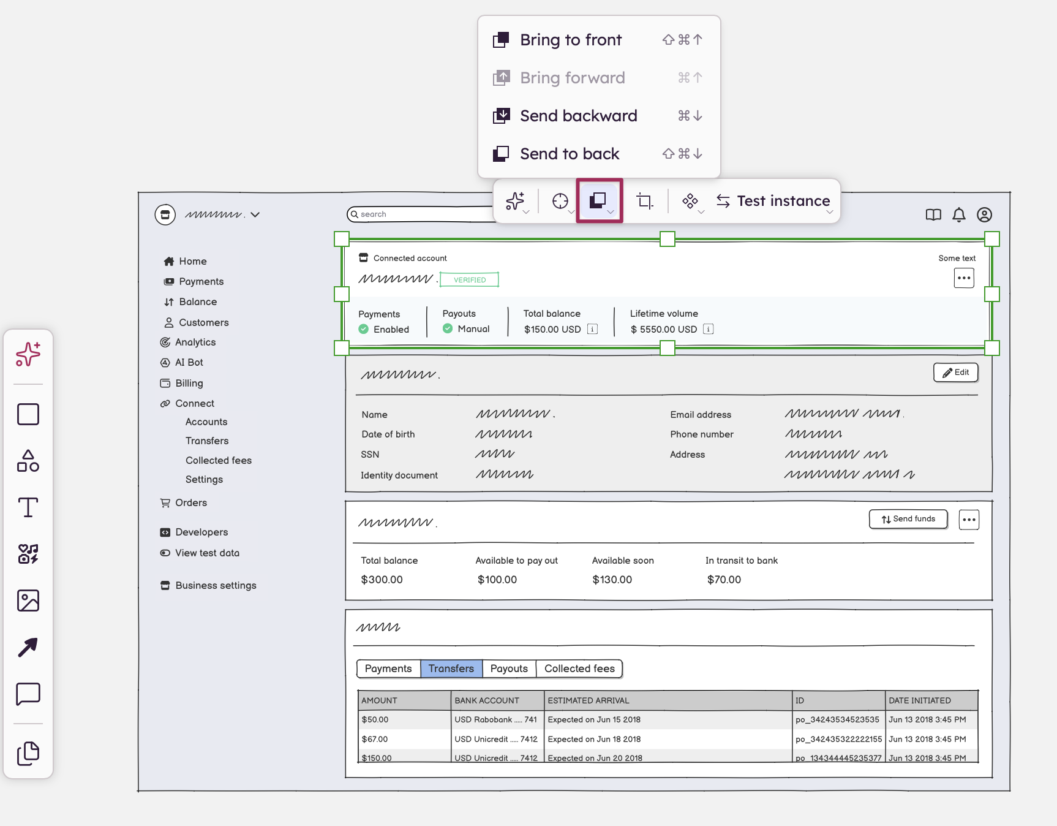The height and width of the screenshot is (826, 1057).
Task: Select the Arrow drawing tool
Action: (x=28, y=647)
